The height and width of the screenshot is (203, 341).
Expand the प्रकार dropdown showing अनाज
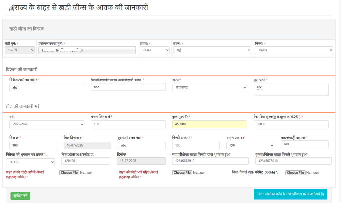click(x=155, y=50)
